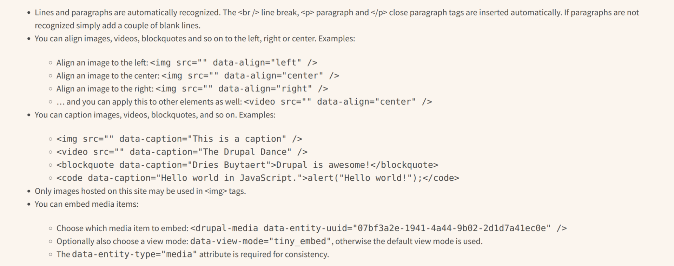
Task: Click the "This is a caption" img code
Action: coord(179,139)
